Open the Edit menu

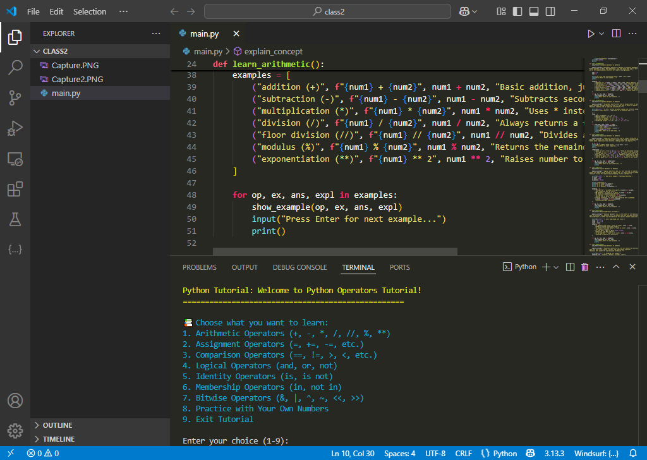pyautogui.click(x=56, y=11)
